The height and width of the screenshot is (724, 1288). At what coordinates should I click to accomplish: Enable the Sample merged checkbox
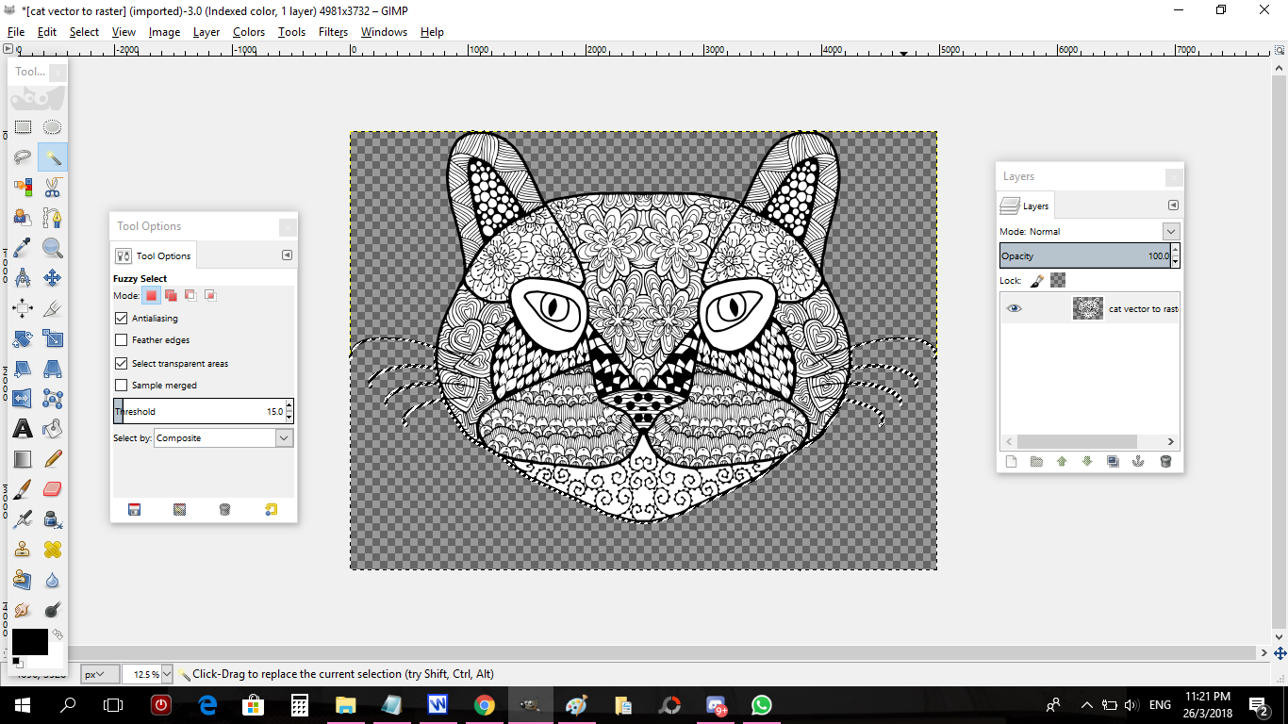pyautogui.click(x=121, y=386)
